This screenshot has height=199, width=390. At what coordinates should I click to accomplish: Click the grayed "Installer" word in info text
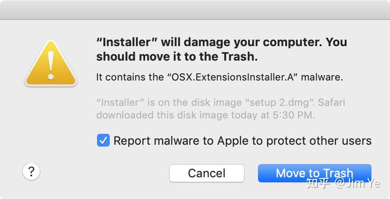pyautogui.click(x=117, y=103)
